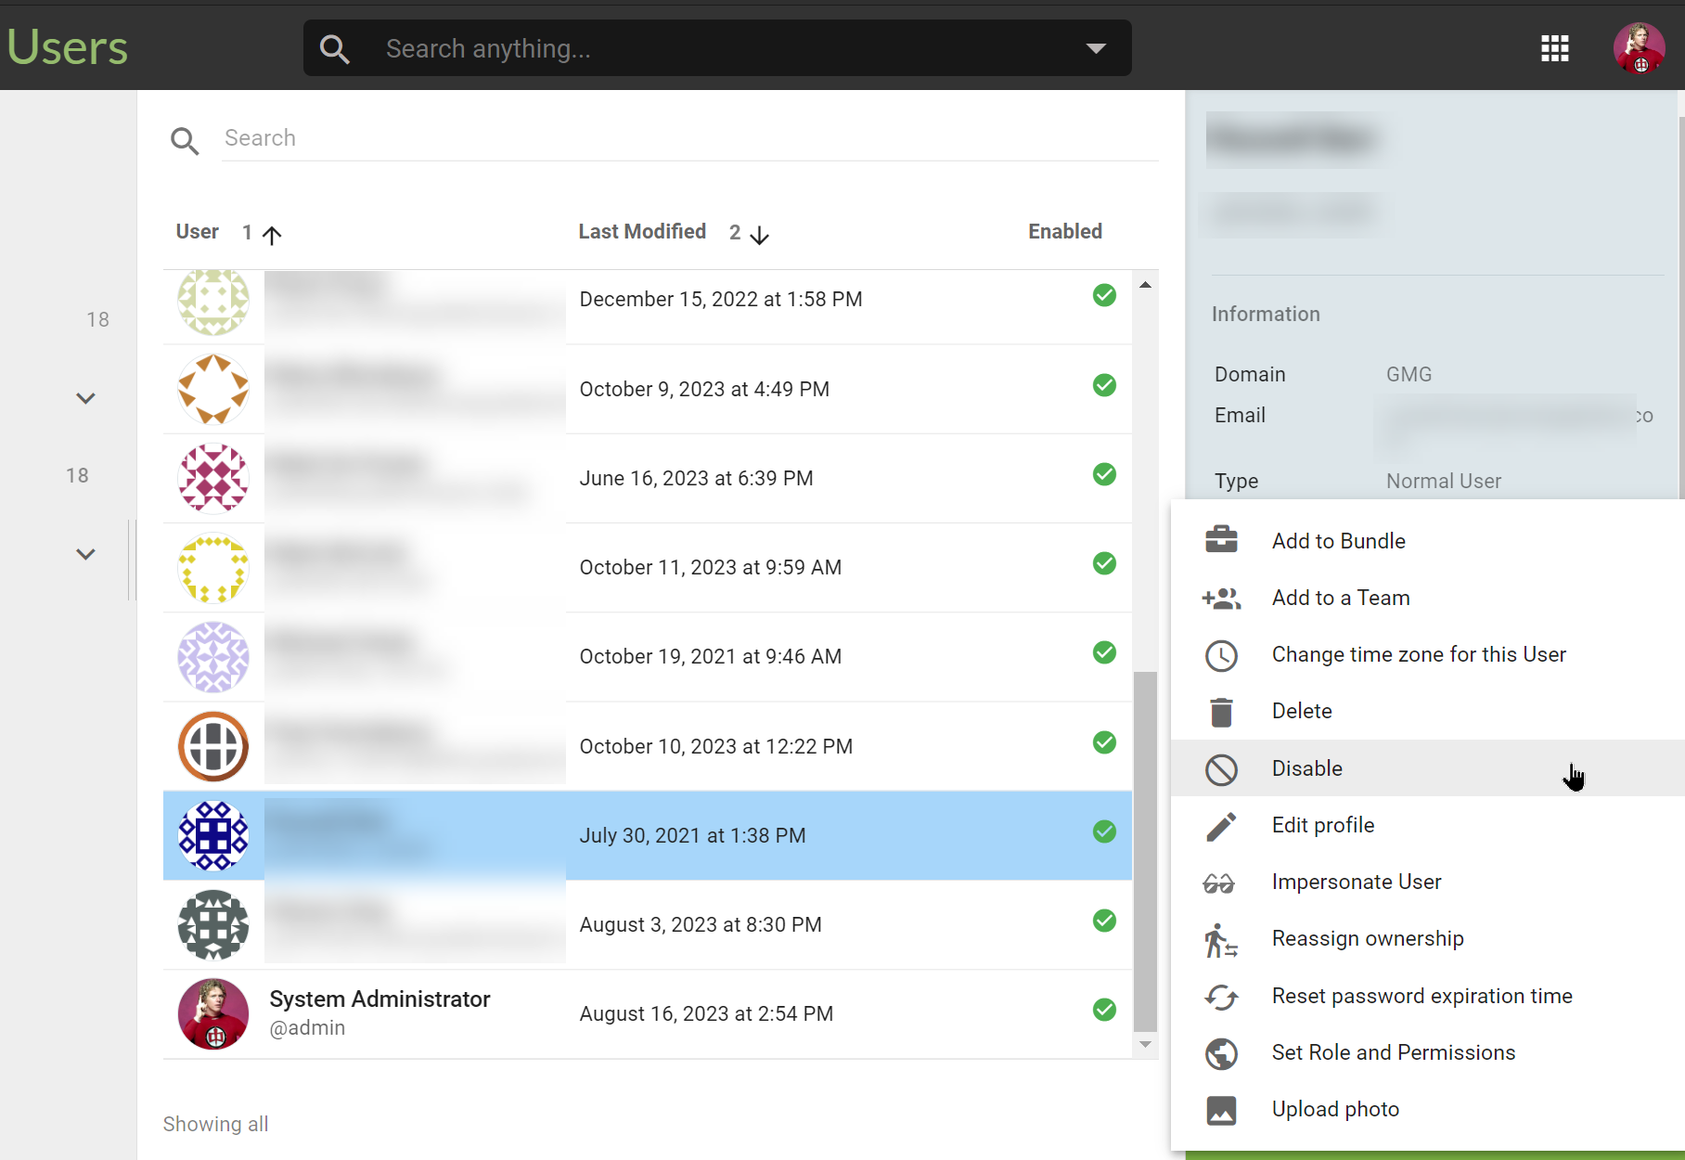Image resolution: width=1685 pixels, height=1160 pixels.
Task: Select Reassign ownership menu entry
Action: [1428, 938]
